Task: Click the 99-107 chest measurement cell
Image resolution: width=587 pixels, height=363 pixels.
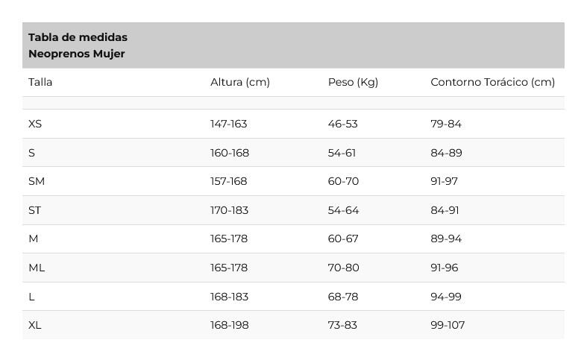Action: (448, 325)
